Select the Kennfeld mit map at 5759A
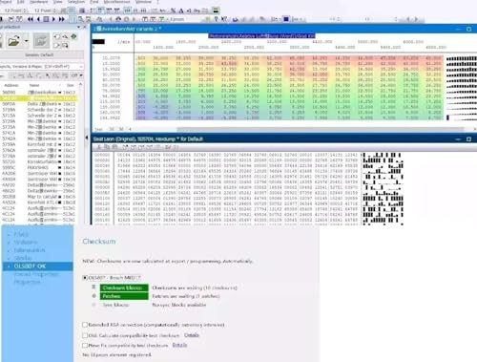This screenshot has height=362, width=477. click(38, 144)
